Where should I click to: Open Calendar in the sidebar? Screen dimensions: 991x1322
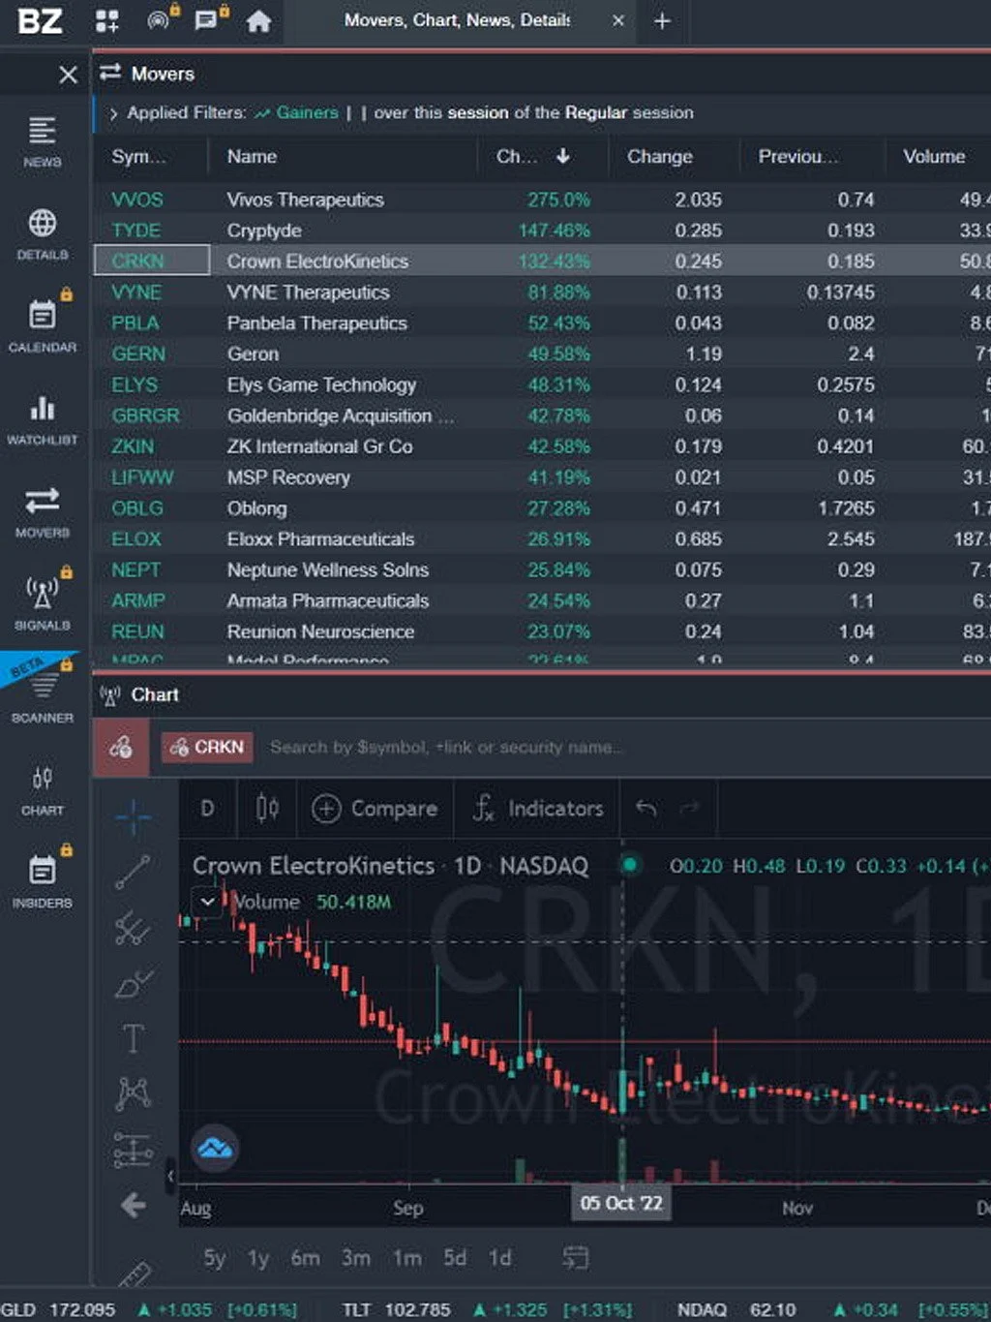[x=43, y=325]
